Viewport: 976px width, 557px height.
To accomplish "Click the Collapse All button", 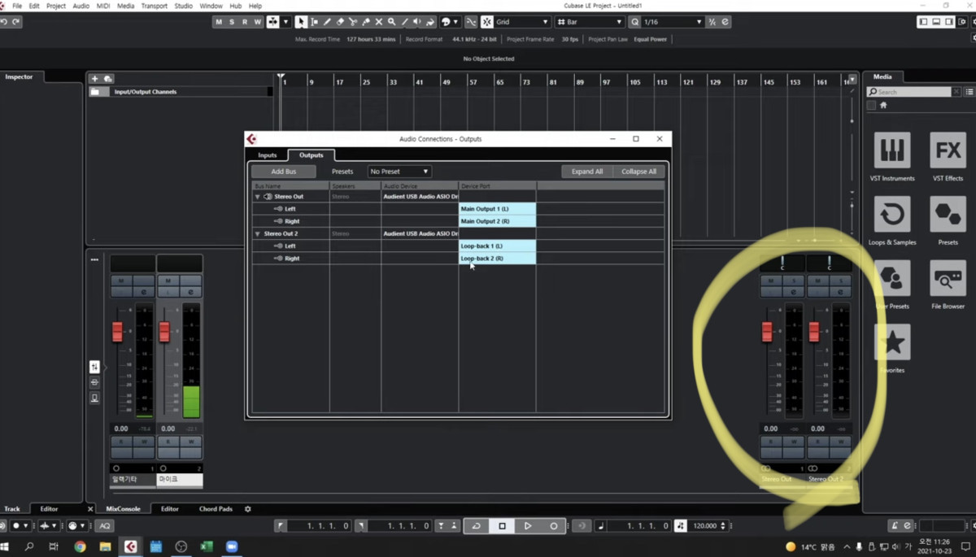I will 638,172.
